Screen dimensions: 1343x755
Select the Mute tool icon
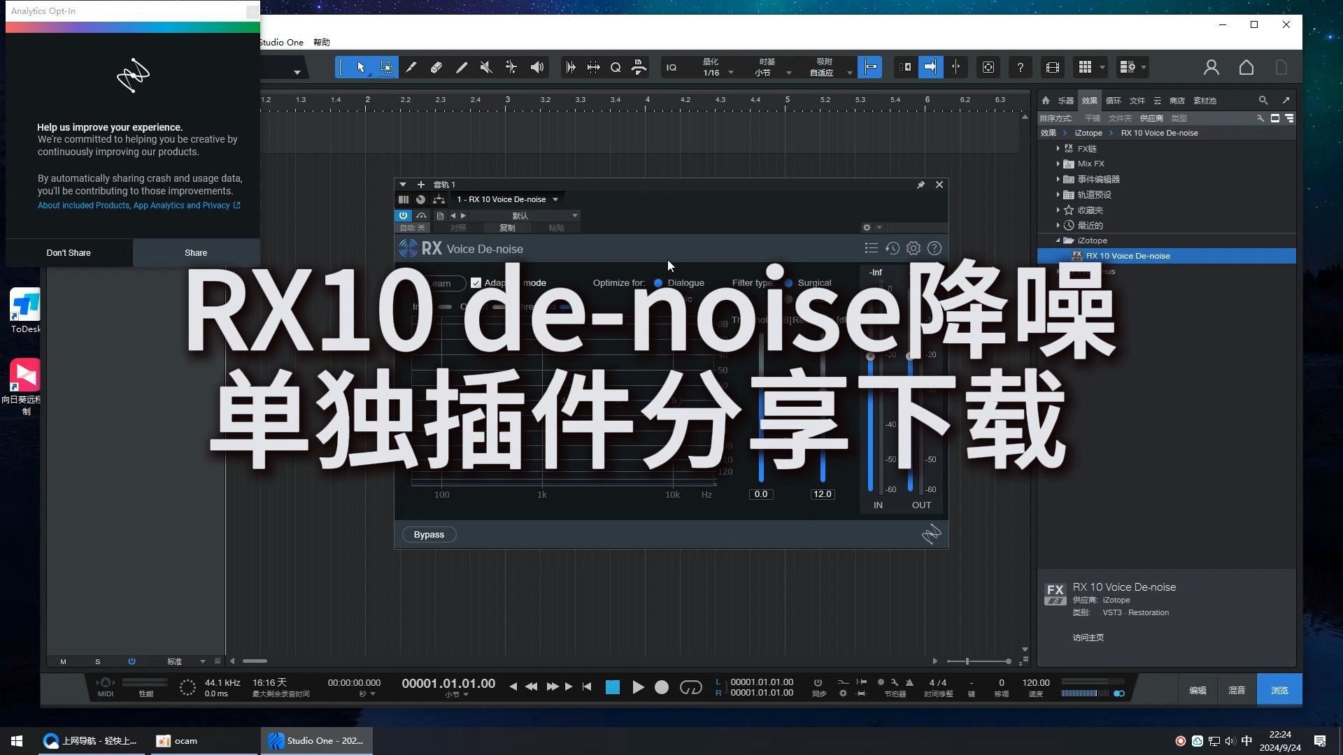coord(486,67)
